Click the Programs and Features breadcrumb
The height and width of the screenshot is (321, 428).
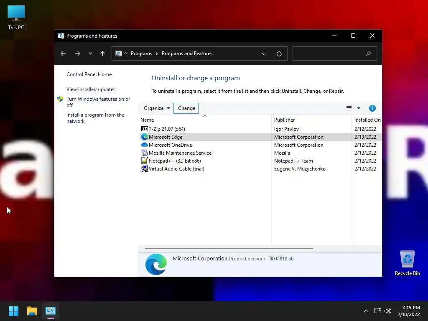coord(187,53)
